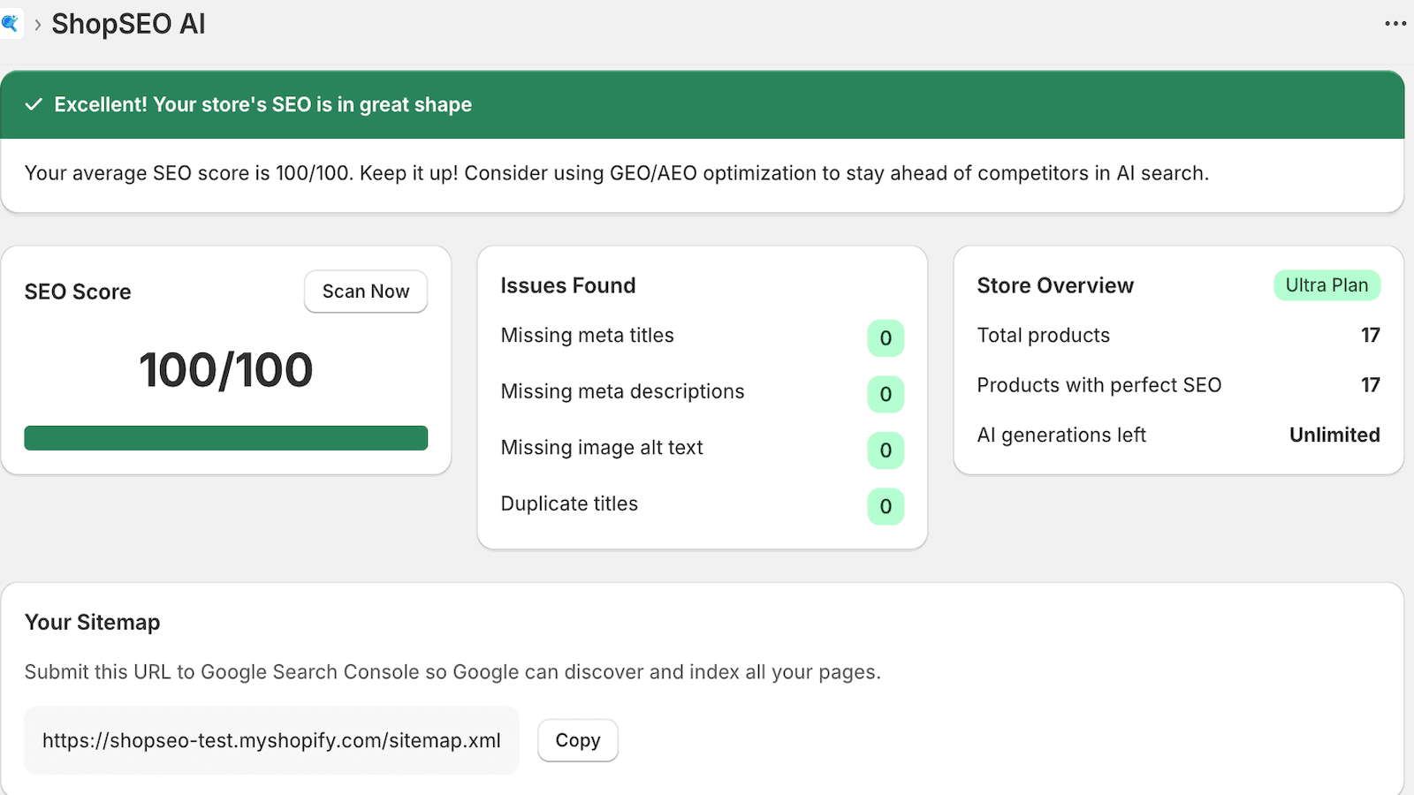This screenshot has width=1414, height=795.
Task: Click the "Store Overview" card heading
Action: pyautogui.click(x=1055, y=285)
